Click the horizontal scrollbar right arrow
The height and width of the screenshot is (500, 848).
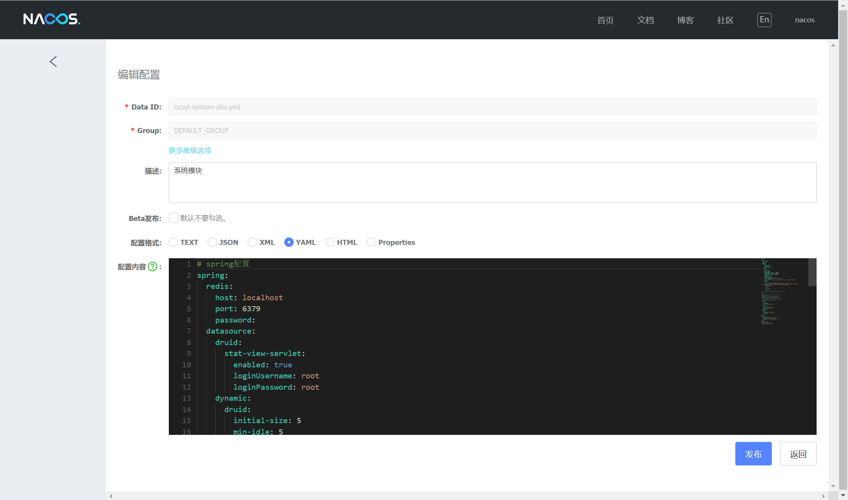coord(823,496)
